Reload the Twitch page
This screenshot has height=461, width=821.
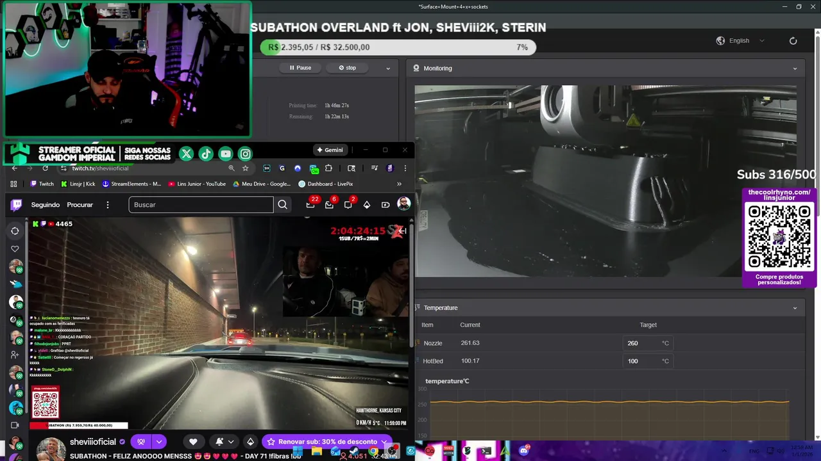(x=45, y=168)
